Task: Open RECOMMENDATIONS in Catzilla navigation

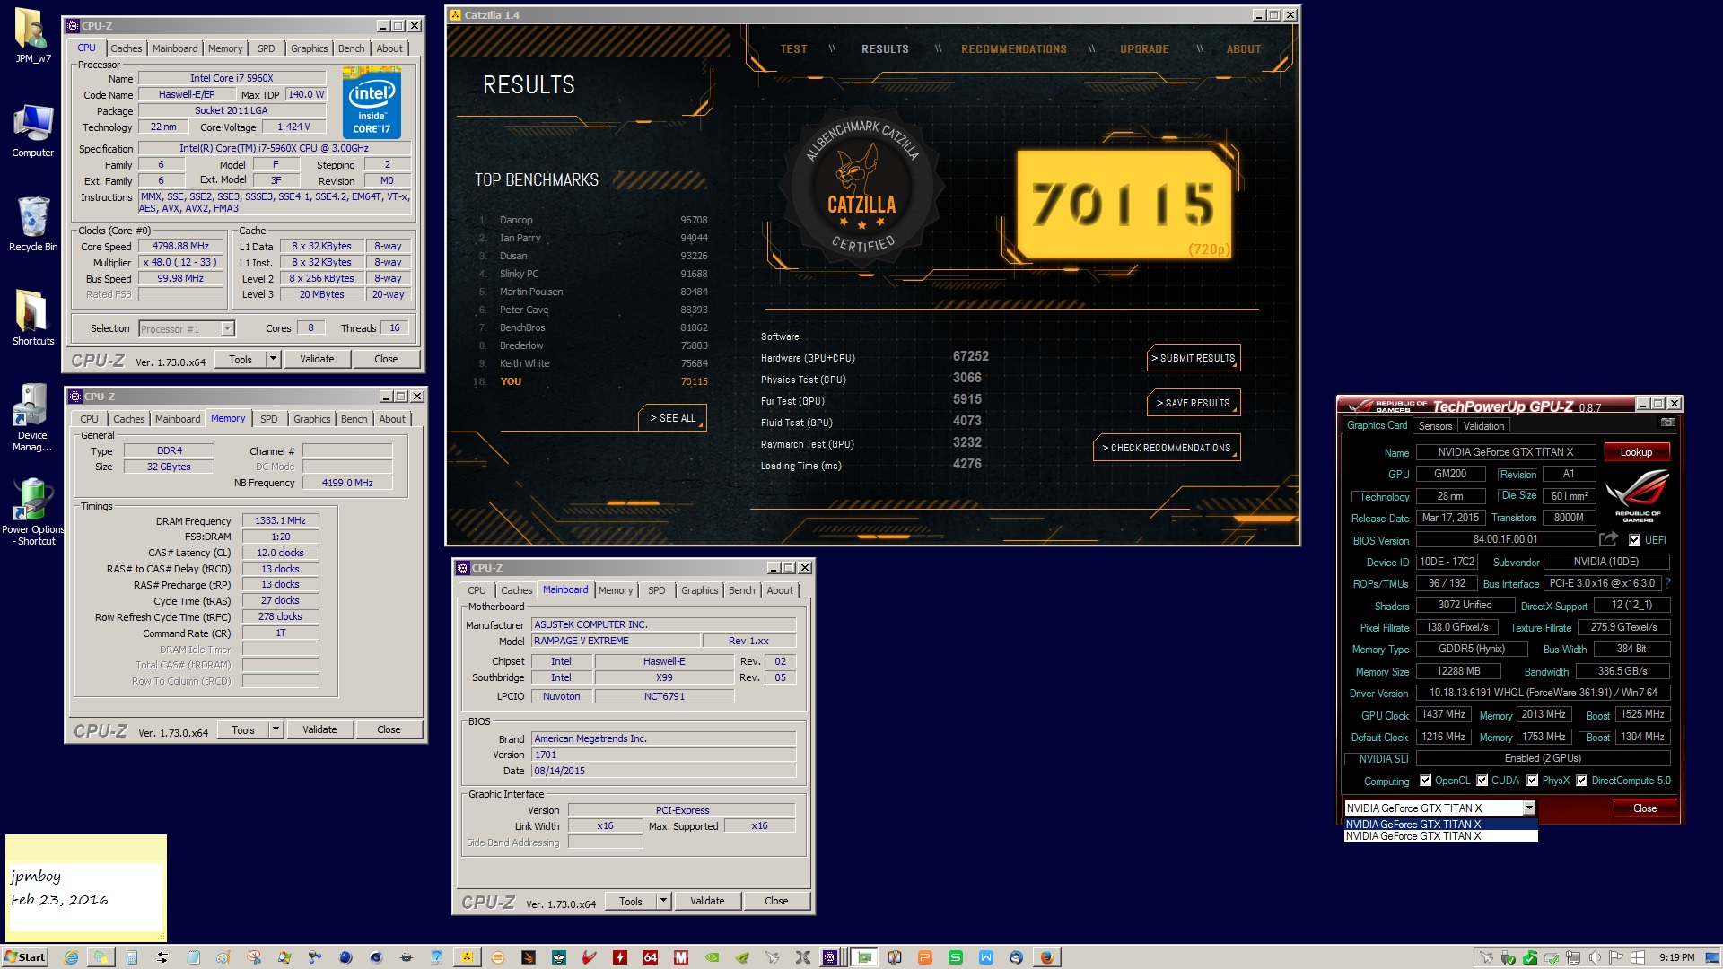Action: click(1014, 49)
